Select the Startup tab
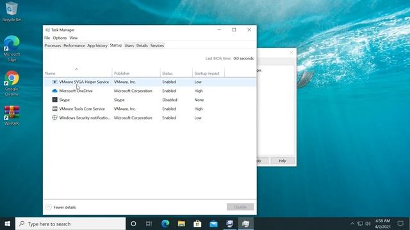This screenshot has width=410, height=230. pos(116,45)
